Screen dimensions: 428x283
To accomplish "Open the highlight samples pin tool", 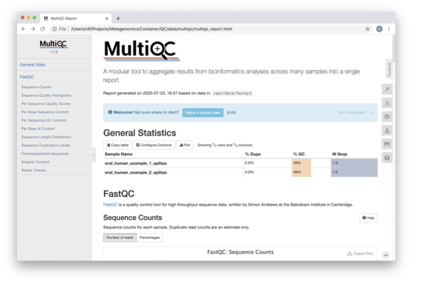I will [x=388, y=90].
